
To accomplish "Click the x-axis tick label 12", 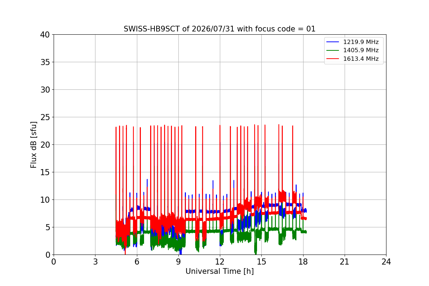I will pos(220,262).
